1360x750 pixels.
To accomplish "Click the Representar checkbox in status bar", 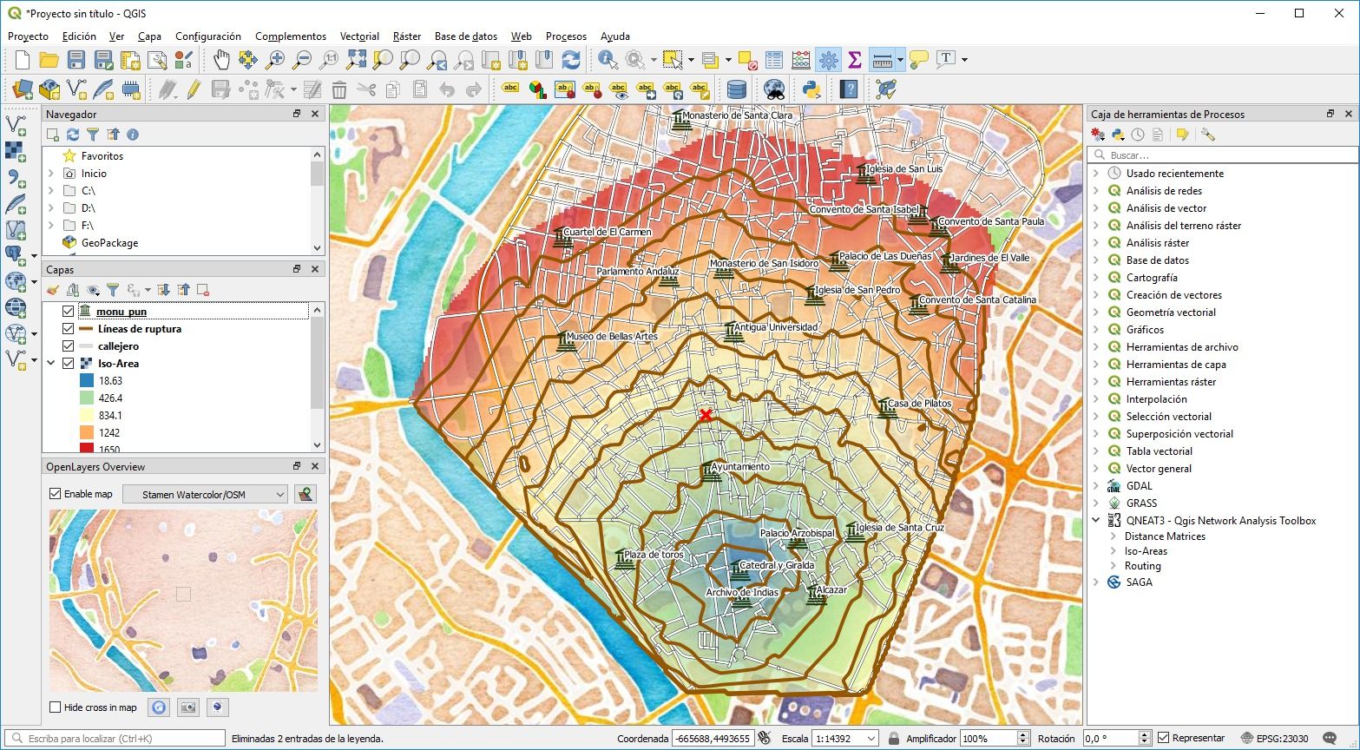I will pyautogui.click(x=1163, y=737).
